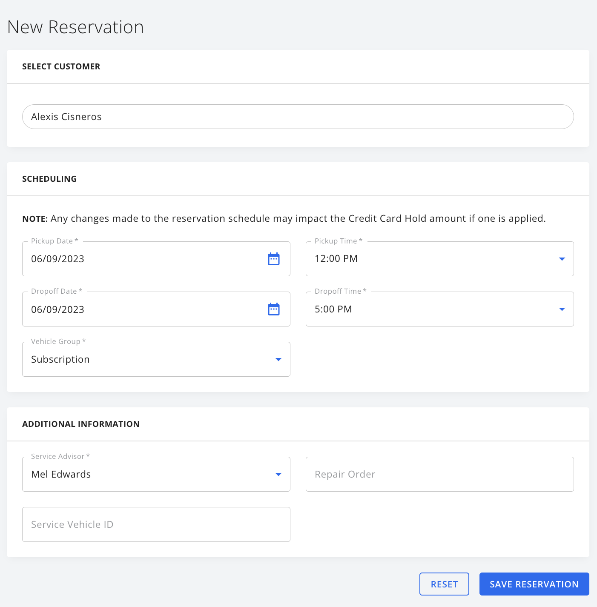The image size is (597, 607).
Task: Click the Save Reservation button
Action: (x=534, y=584)
